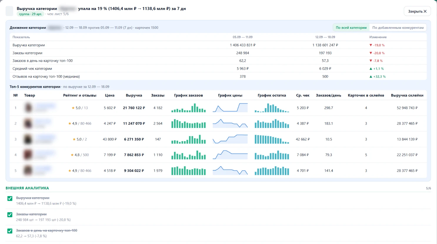437x244 pixels.
Task: Uncheck Заказов в день на карточку топ-100
Action: [10, 231]
